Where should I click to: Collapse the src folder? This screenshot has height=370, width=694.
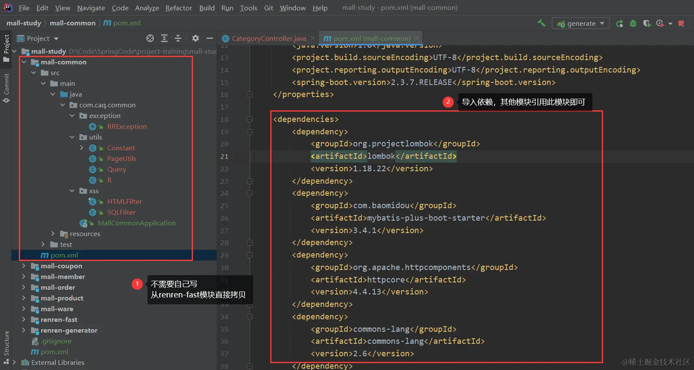[x=33, y=73]
